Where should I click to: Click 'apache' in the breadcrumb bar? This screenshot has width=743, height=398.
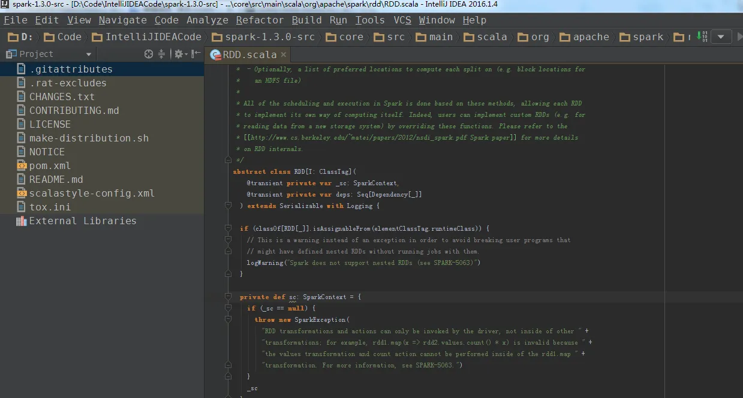click(591, 37)
